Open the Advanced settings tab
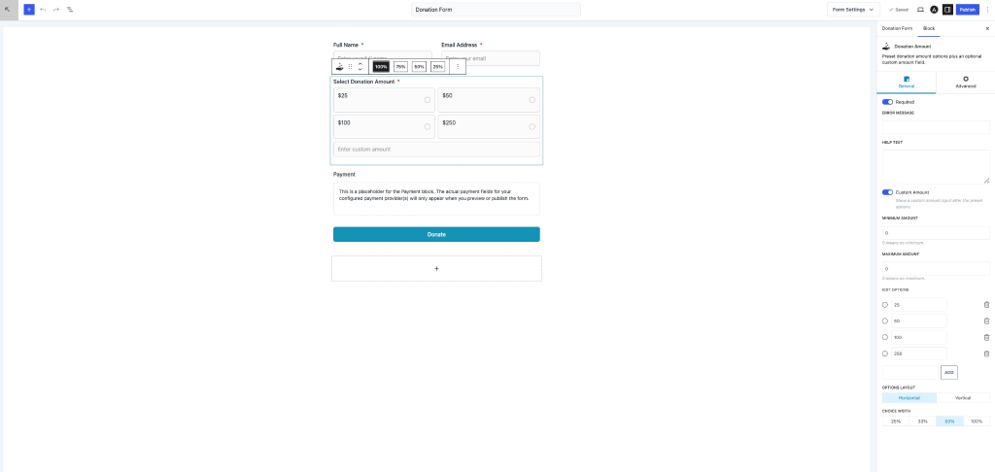 (x=965, y=83)
